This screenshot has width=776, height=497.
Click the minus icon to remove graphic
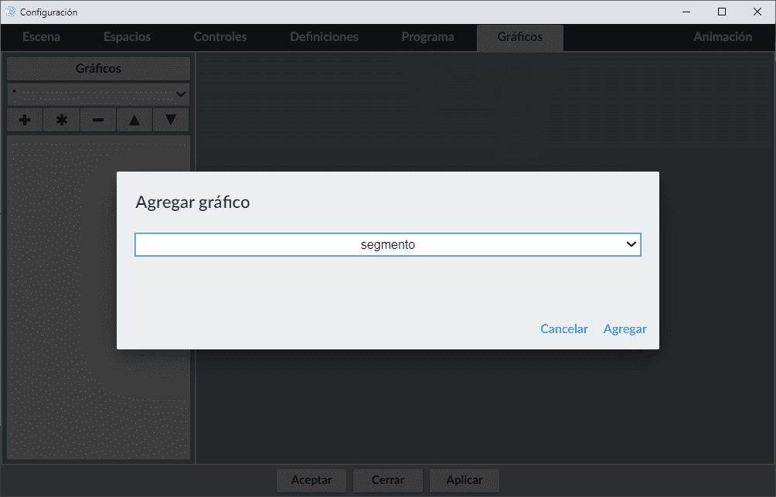pyautogui.click(x=98, y=120)
